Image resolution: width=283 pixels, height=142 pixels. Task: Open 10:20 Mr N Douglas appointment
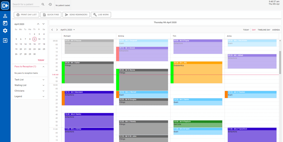coord(143,102)
